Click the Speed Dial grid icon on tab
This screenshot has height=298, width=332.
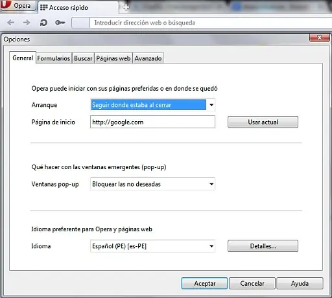coord(44,8)
